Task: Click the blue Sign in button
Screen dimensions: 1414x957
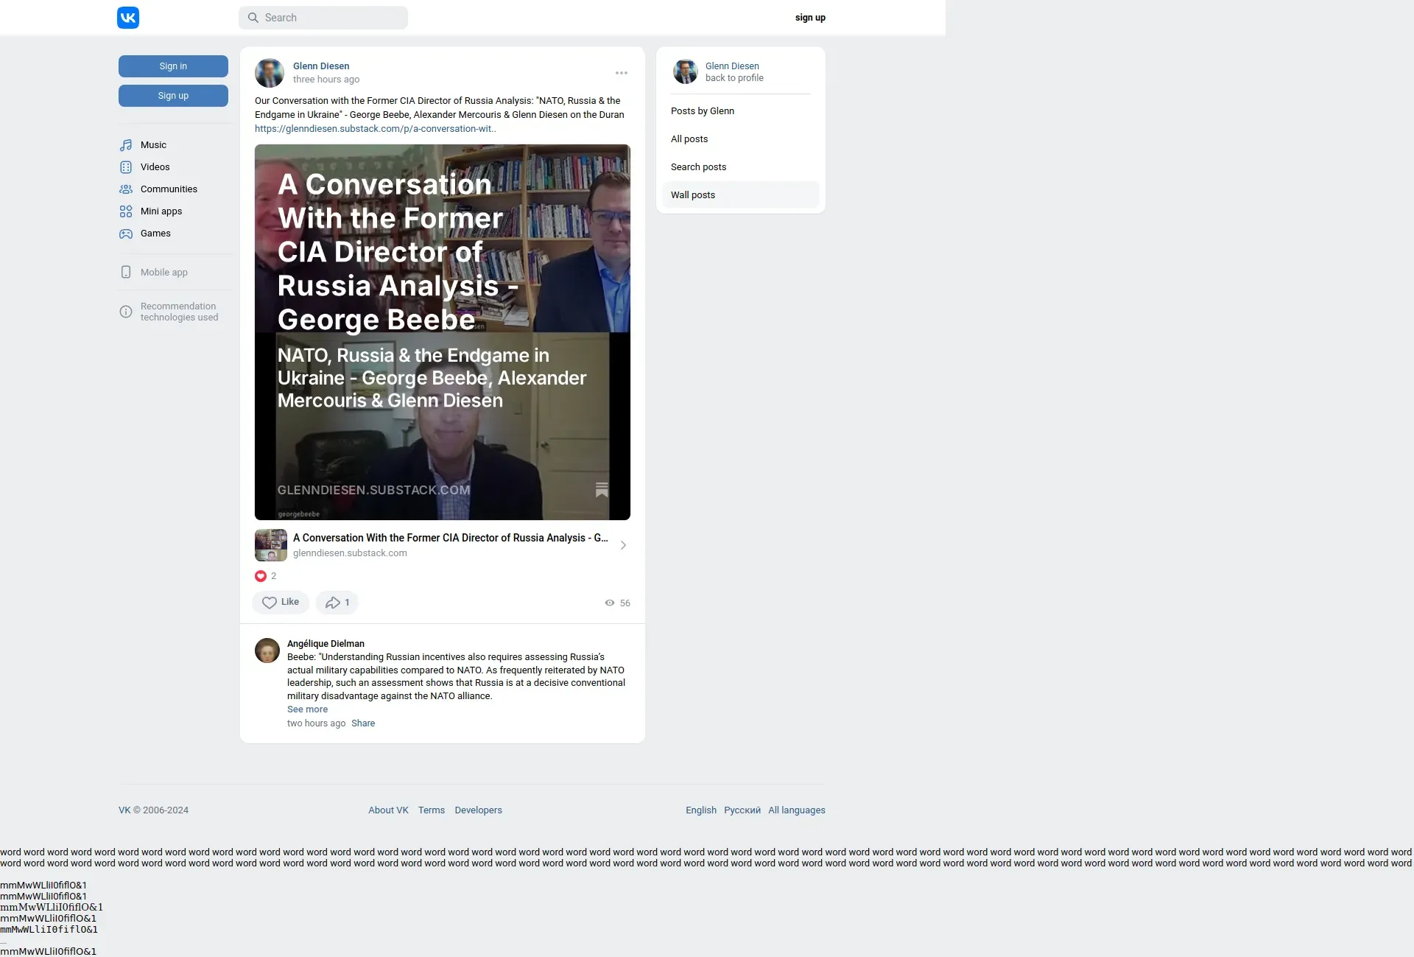Action: point(173,66)
